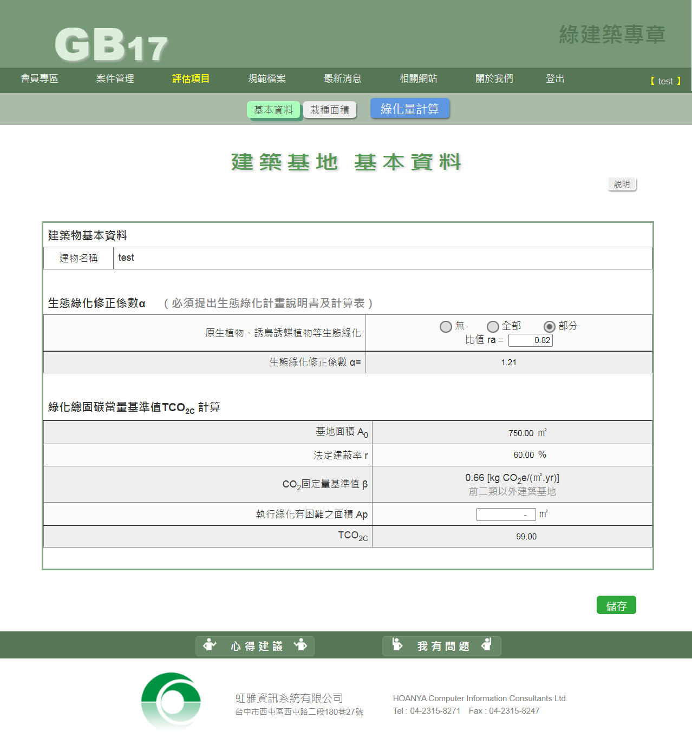
Task: Save the form with 儲存 button
Action: tap(616, 605)
